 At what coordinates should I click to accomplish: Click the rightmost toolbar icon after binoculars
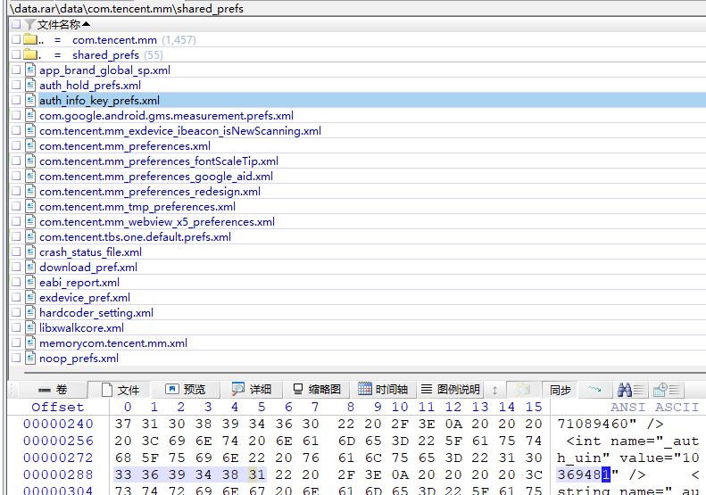(661, 390)
